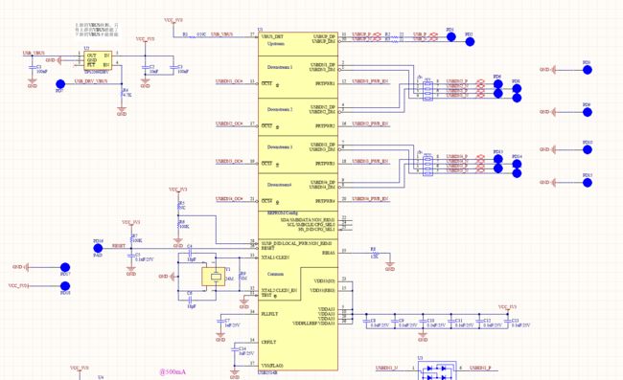Image resolution: width=623 pixels, height=380 pixels.
Task: Click the PD16 RESET test pad
Action: (98, 248)
